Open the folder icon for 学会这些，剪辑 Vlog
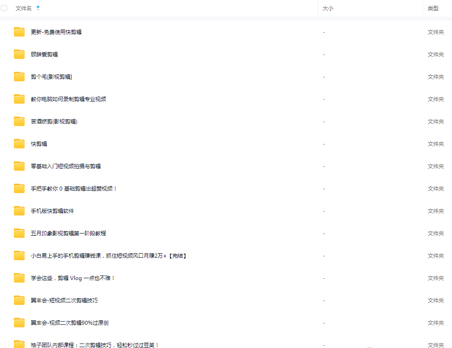 point(19,278)
